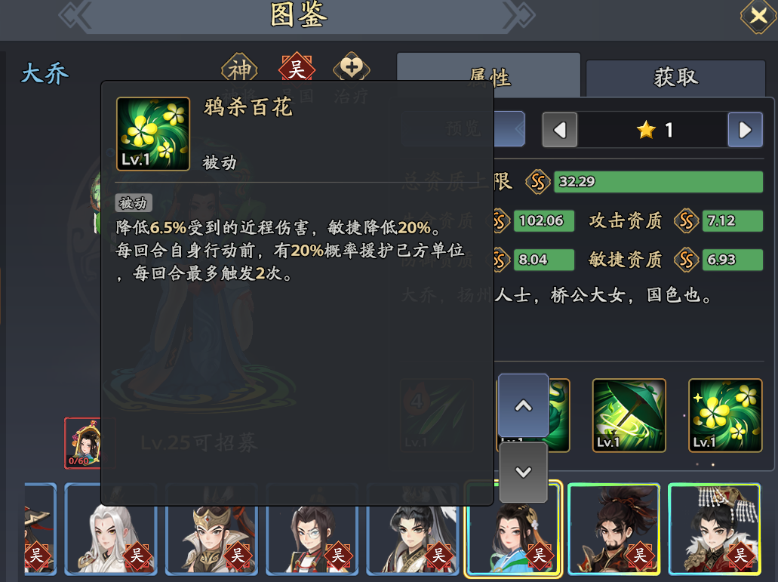Viewport: 778px width, 582px height.
Task: Open the green umbrella skill icon
Action: click(629, 415)
